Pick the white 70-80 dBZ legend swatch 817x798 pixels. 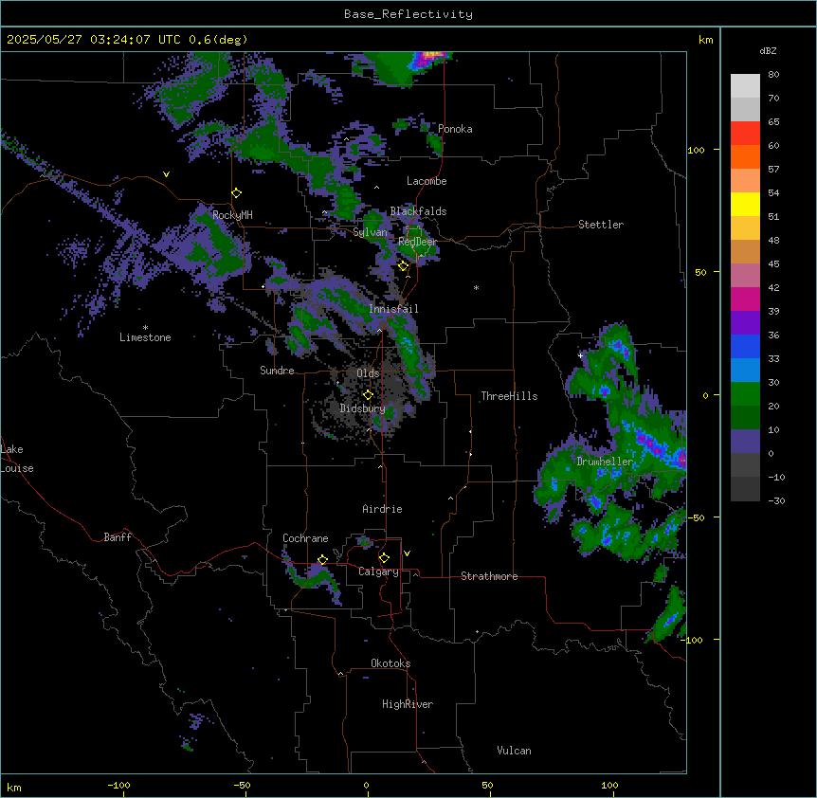(745, 86)
